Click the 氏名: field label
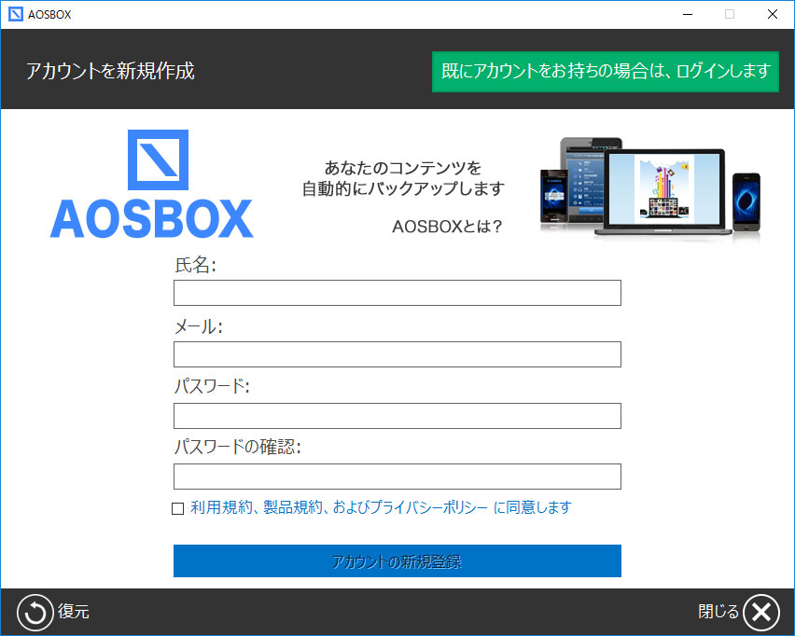The image size is (795, 636). 196,265
